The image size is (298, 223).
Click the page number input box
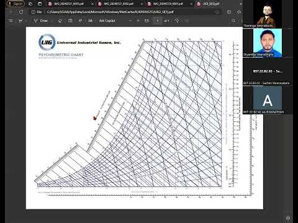point(158,21)
